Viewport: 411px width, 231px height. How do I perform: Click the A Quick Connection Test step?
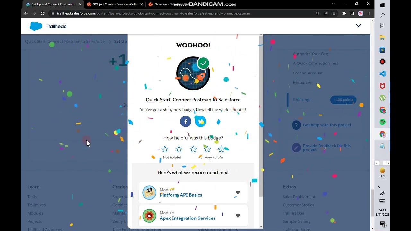coord(315,64)
